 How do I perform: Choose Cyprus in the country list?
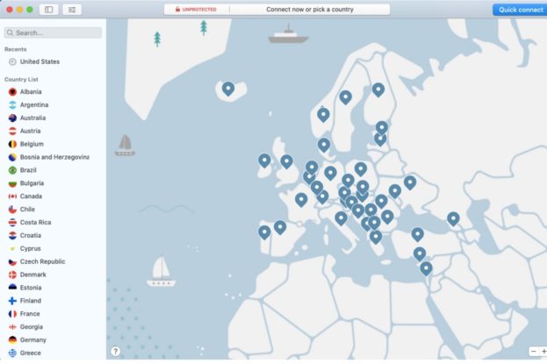[x=31, y=248]
